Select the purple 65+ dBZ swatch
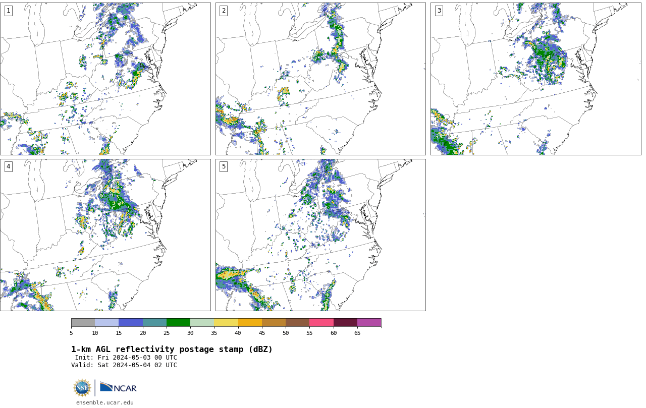Screen dimensions: 646x408 point(369,323)
